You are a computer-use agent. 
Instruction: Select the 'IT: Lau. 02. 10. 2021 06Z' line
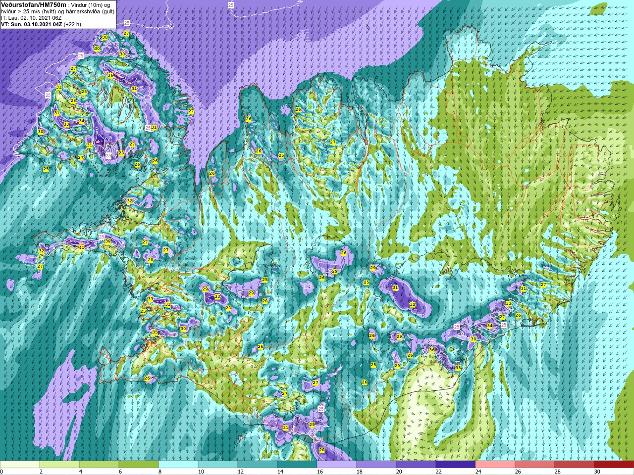tap(31, 18)
